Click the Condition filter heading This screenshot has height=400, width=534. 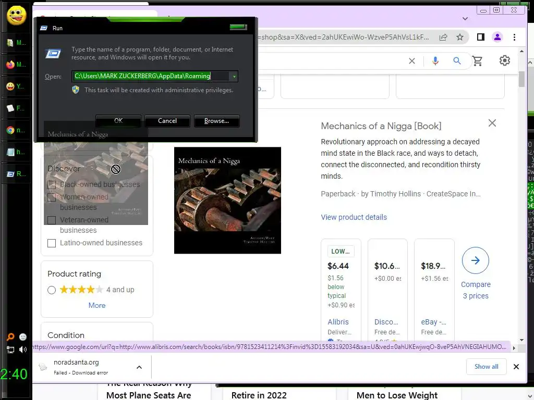point(66,335)
